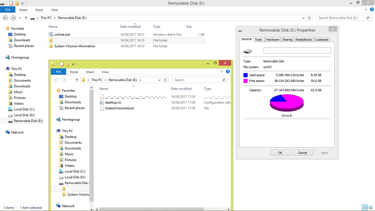Click Up arrow in main Explorer address bar
The image size is (375, 211).
pyautogui.click(x=26, y=18)
